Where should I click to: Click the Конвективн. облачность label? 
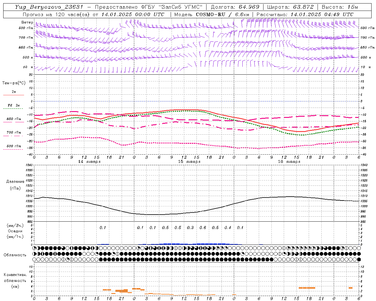tap(15, 277)
